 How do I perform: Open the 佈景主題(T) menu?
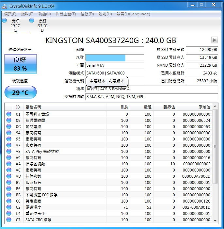pyautogui.click(x=66, y=14)
